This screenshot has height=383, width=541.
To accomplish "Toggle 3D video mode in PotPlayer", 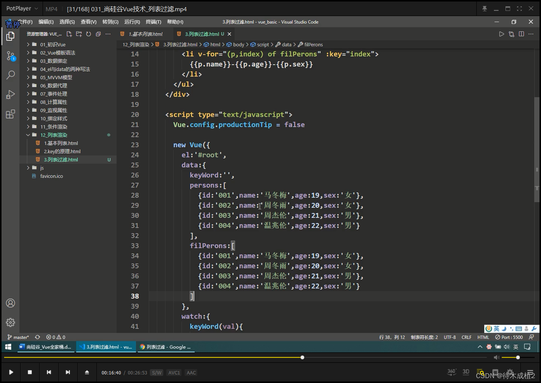I will 466,372.
